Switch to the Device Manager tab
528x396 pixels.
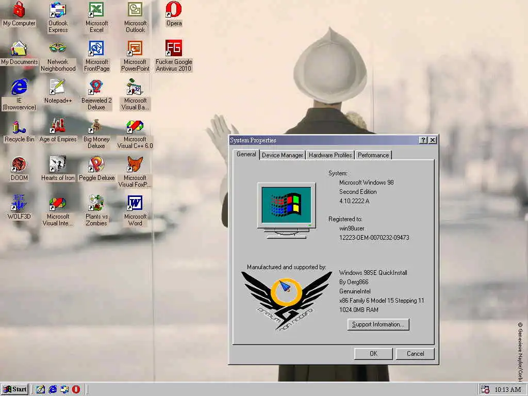282,155
